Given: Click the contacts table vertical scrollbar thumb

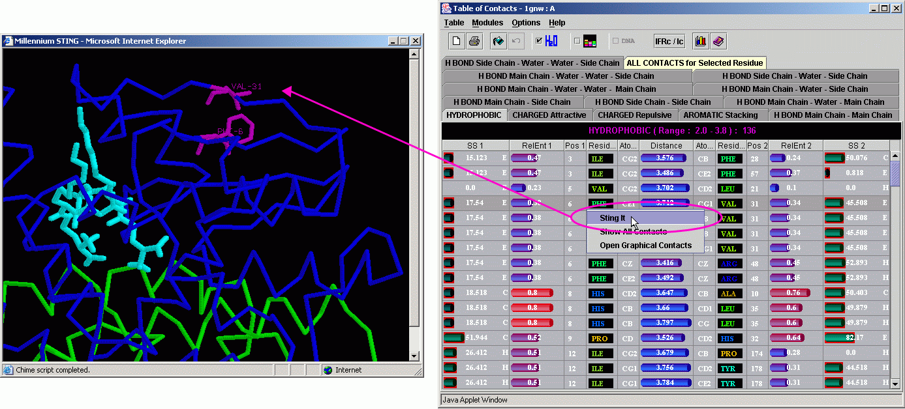Looking at the screenshot, I should point(895,173).
